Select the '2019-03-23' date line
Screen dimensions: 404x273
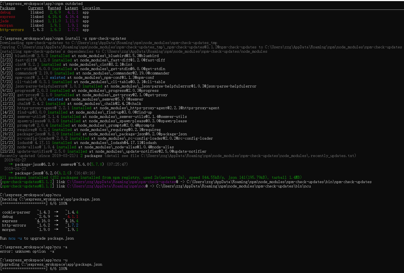(15, 169)
